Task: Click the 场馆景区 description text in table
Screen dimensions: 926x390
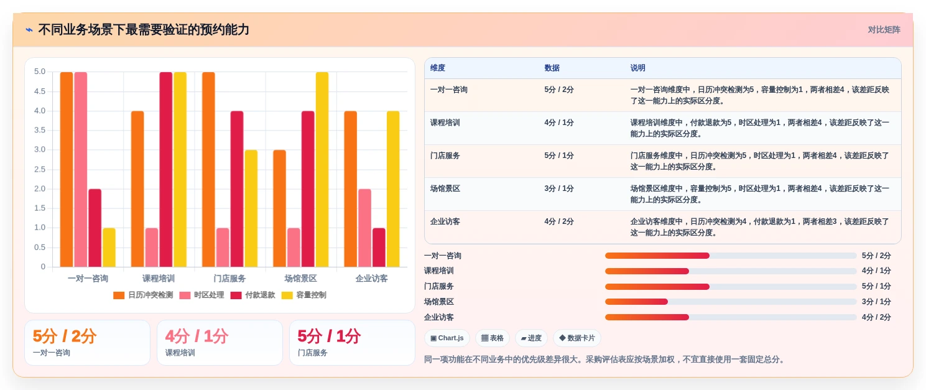Action: [x=760, y=194]
